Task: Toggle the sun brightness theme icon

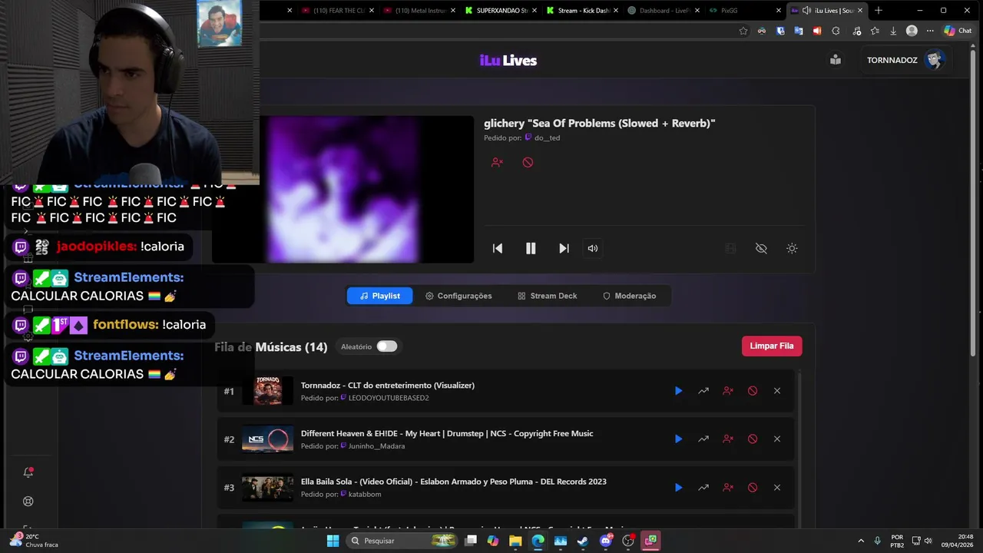Action: point(792,248)
